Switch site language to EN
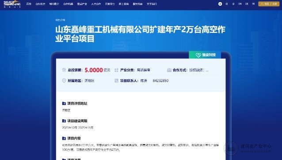Image resolution: width=282 pixels, height=160 pixels. point(240,4)
